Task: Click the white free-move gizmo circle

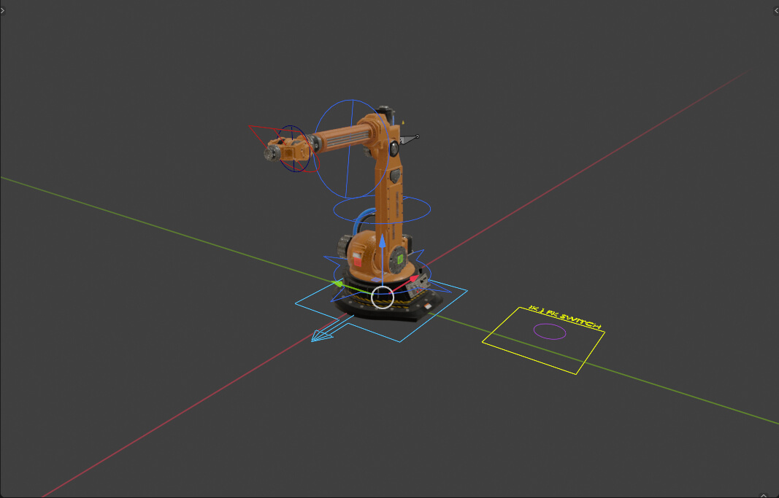Action: [383, 297]
